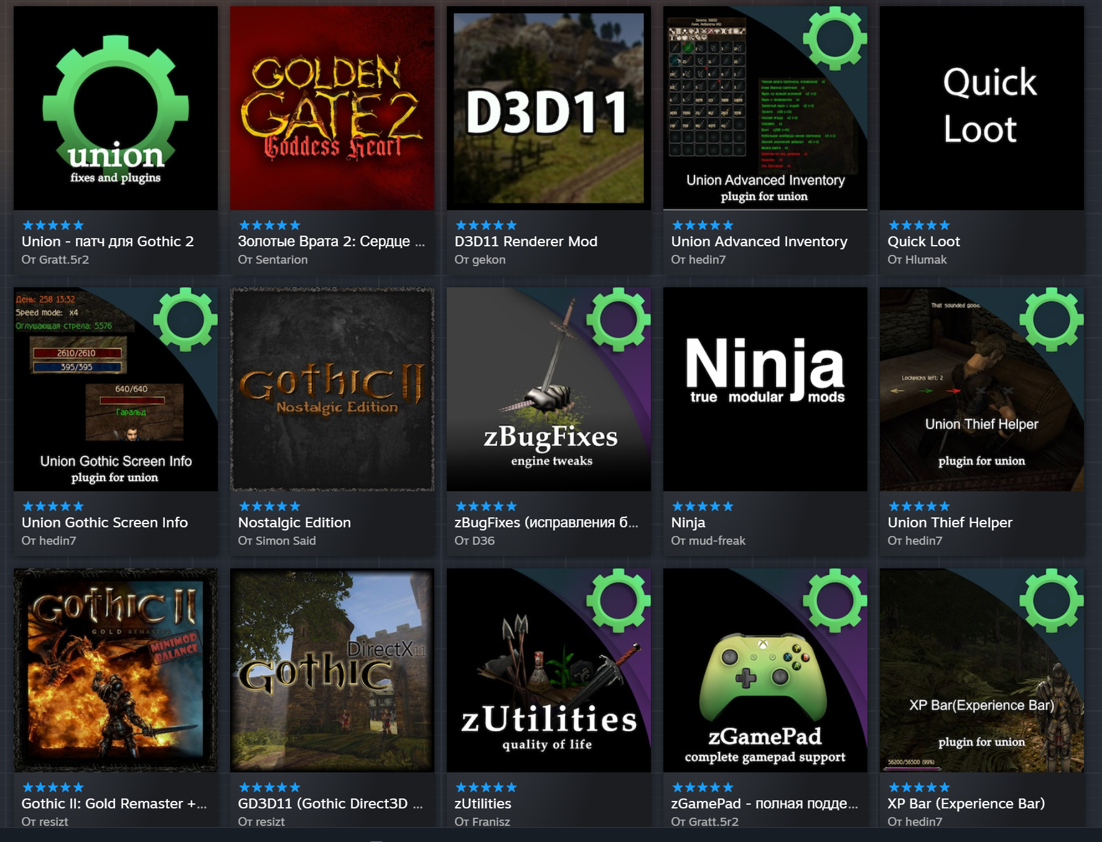Open the Gothic DirectX11 preview image

click(332, 670)
